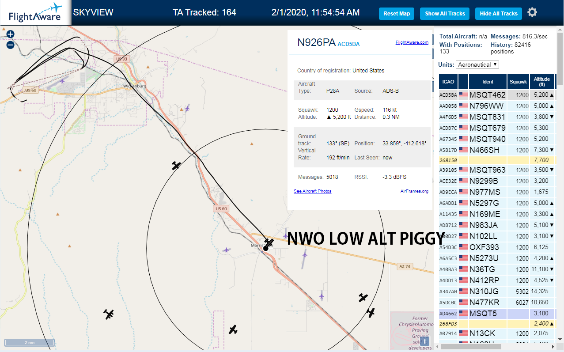Click the FlightAware logo

35,12
